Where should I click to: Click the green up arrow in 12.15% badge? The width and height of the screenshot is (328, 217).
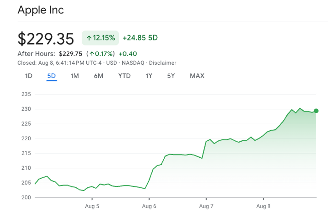point(89,38)
